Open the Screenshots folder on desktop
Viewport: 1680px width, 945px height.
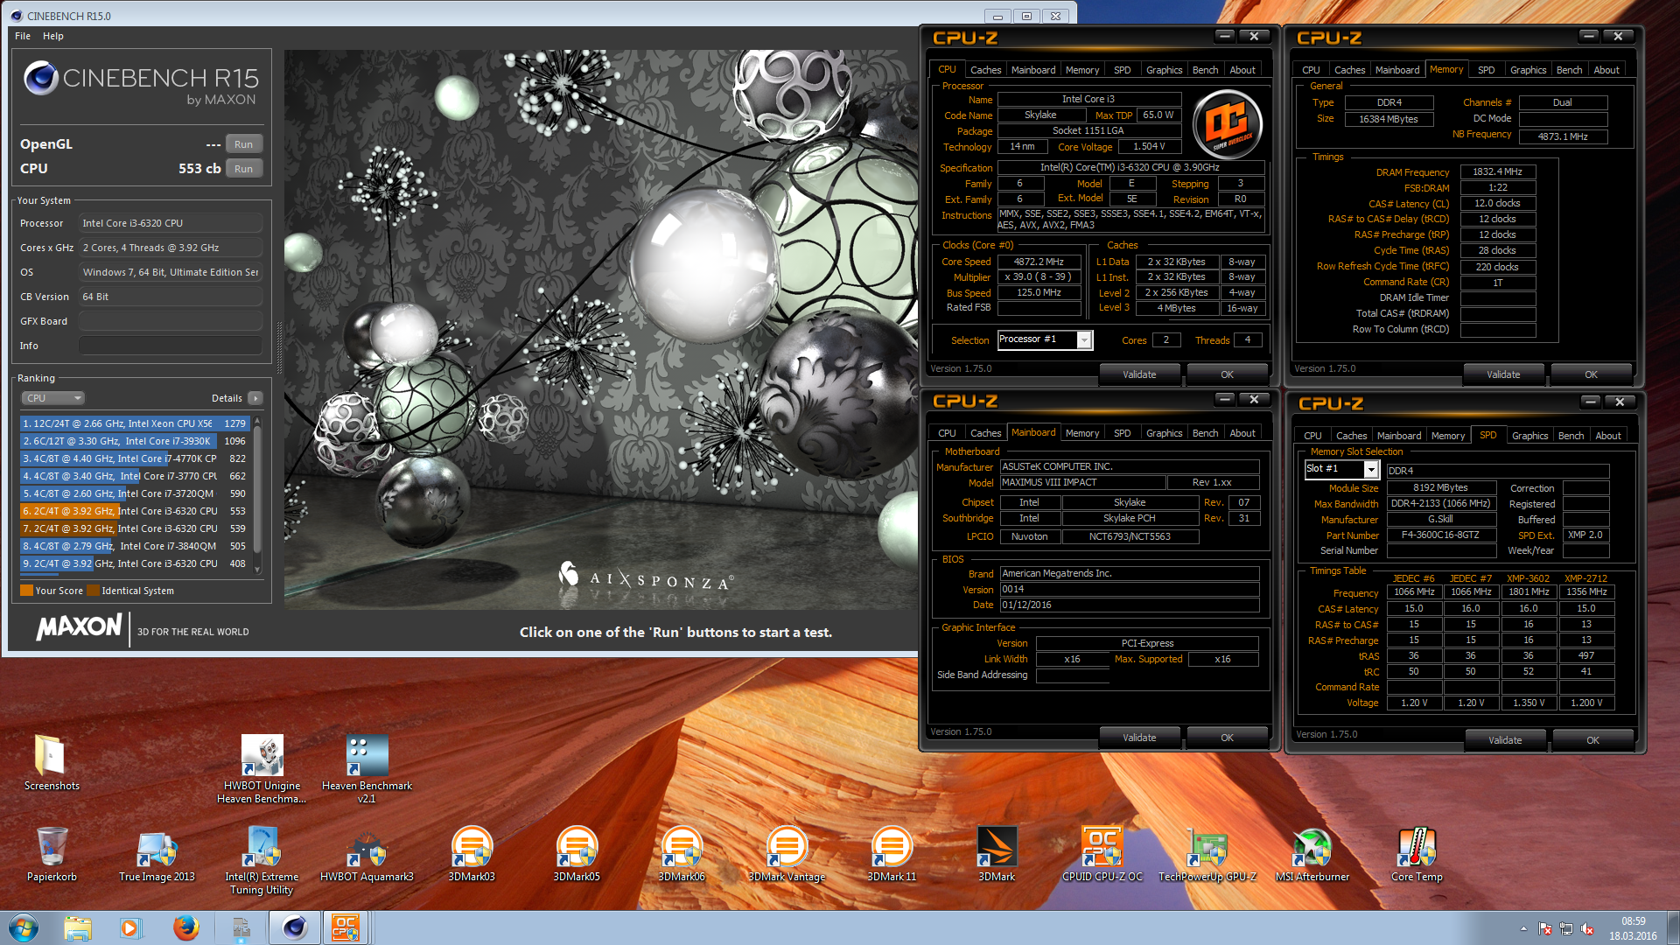52,762
